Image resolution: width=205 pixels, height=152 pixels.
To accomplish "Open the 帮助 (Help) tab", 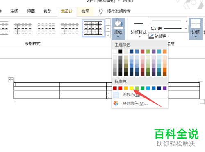I will click(48, 11).
